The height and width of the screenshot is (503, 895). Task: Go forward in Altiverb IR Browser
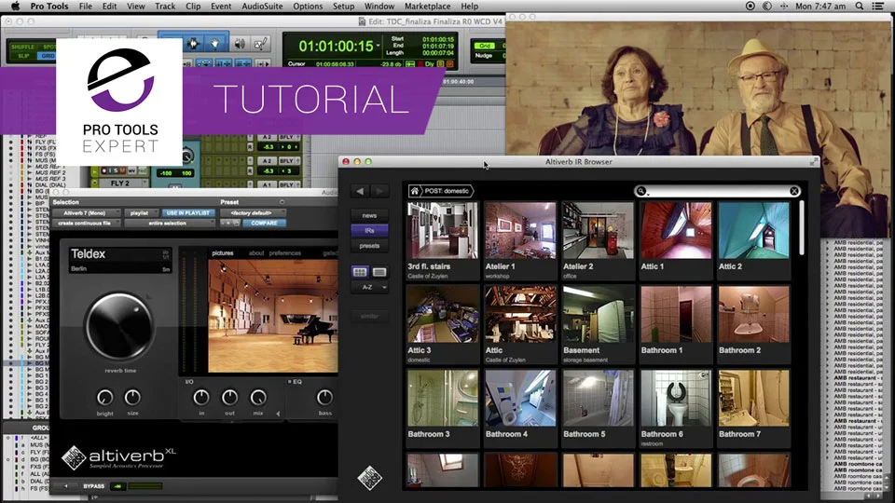379,191
